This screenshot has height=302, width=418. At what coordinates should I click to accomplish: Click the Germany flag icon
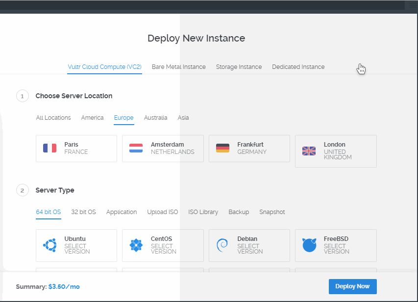coord(222,148)
